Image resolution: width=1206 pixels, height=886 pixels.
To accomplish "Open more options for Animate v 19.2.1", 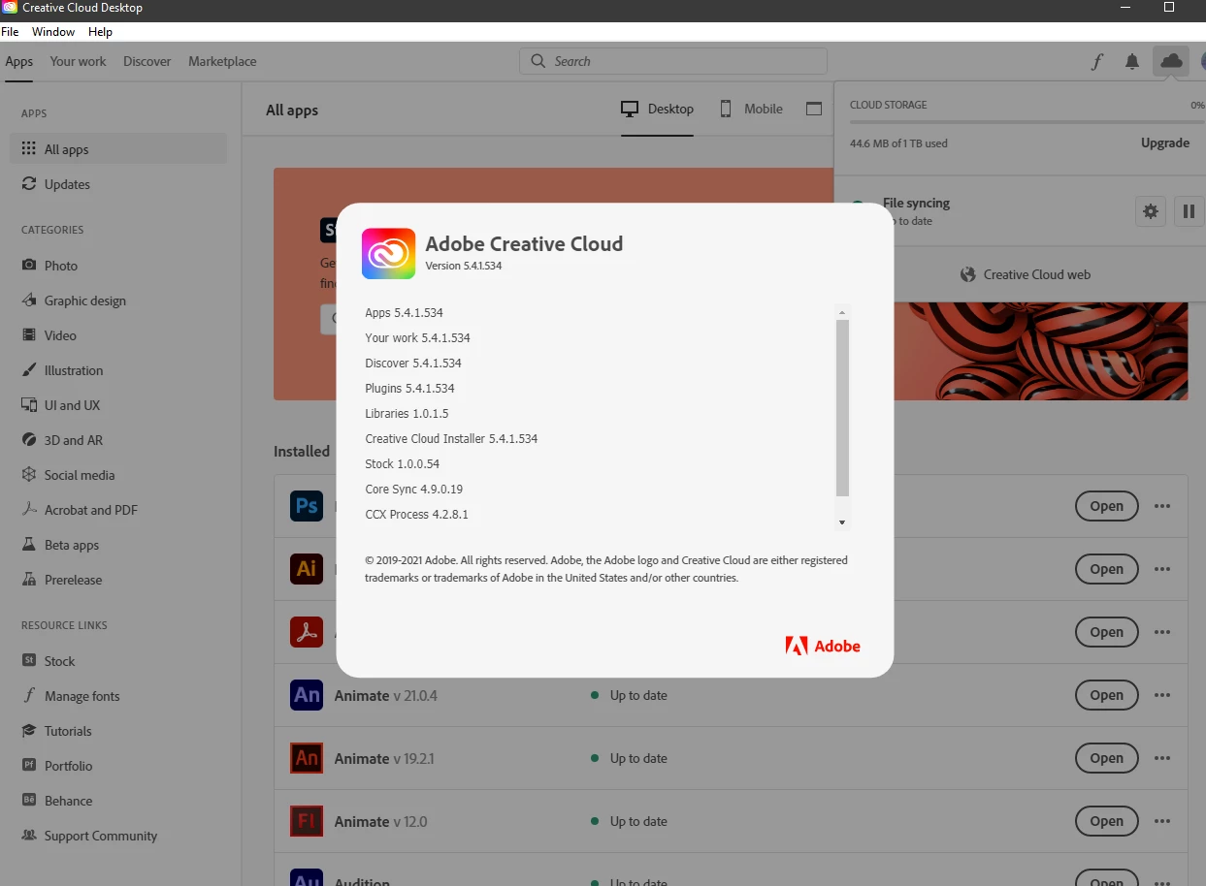I will pos(1161,758).
